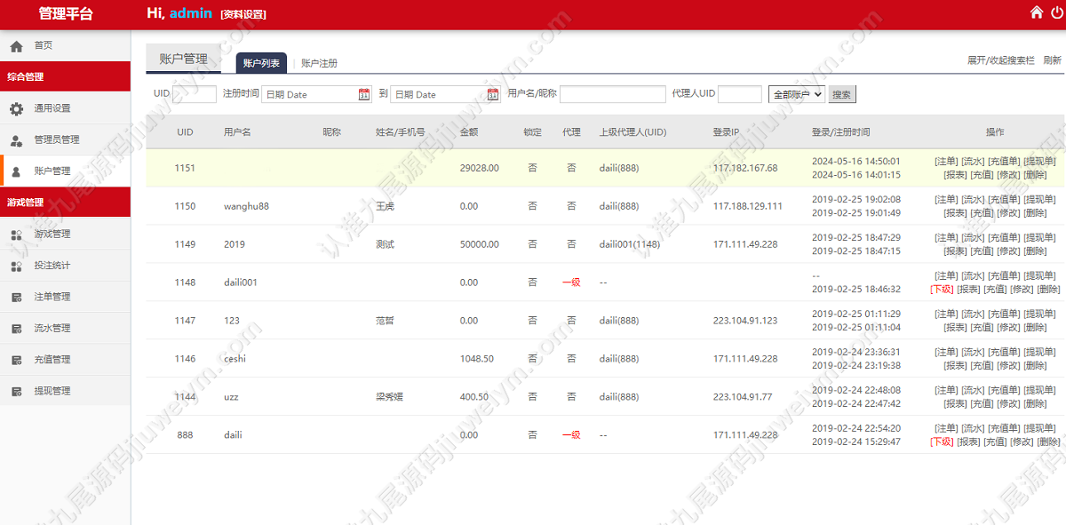
Task: Open 管理员管理 in the sidebar
Action: click(x=66, y=139)
